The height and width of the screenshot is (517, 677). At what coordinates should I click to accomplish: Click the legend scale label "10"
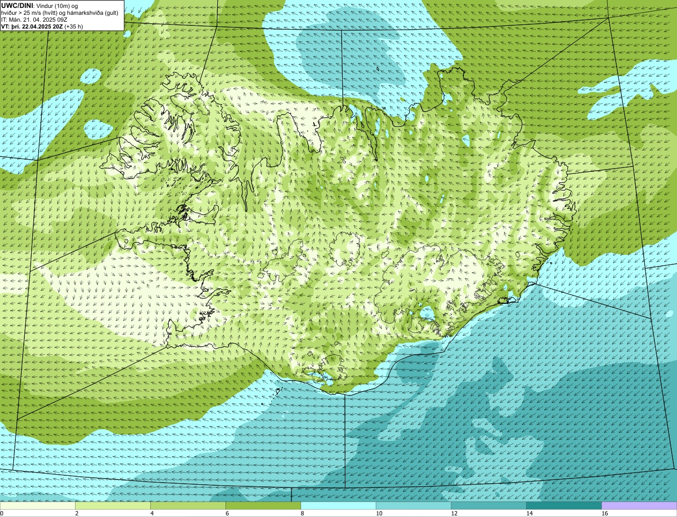point(379,513)
